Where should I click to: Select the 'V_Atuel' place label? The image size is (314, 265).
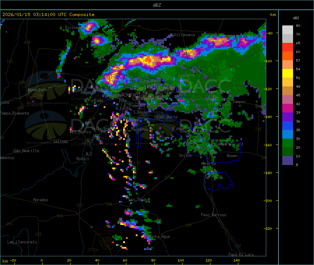(179, 129)
